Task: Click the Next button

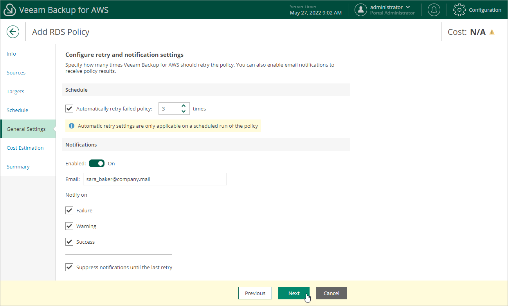Action: 294,293
